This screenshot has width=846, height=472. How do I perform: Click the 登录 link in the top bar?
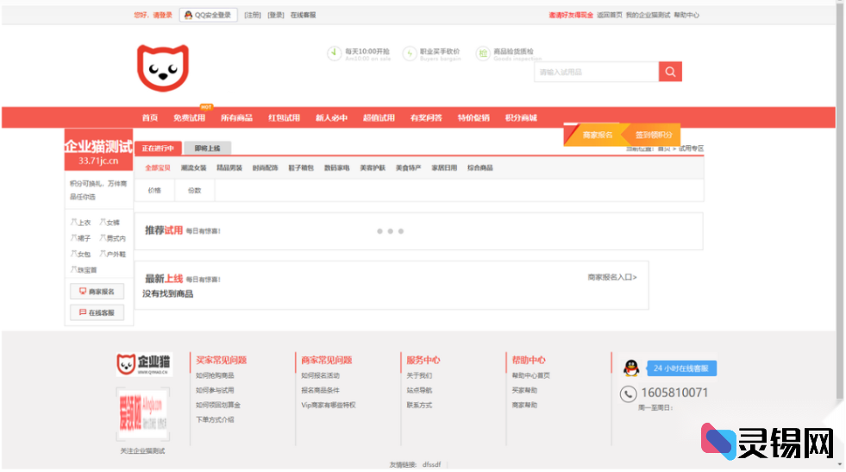coord(276,16)
